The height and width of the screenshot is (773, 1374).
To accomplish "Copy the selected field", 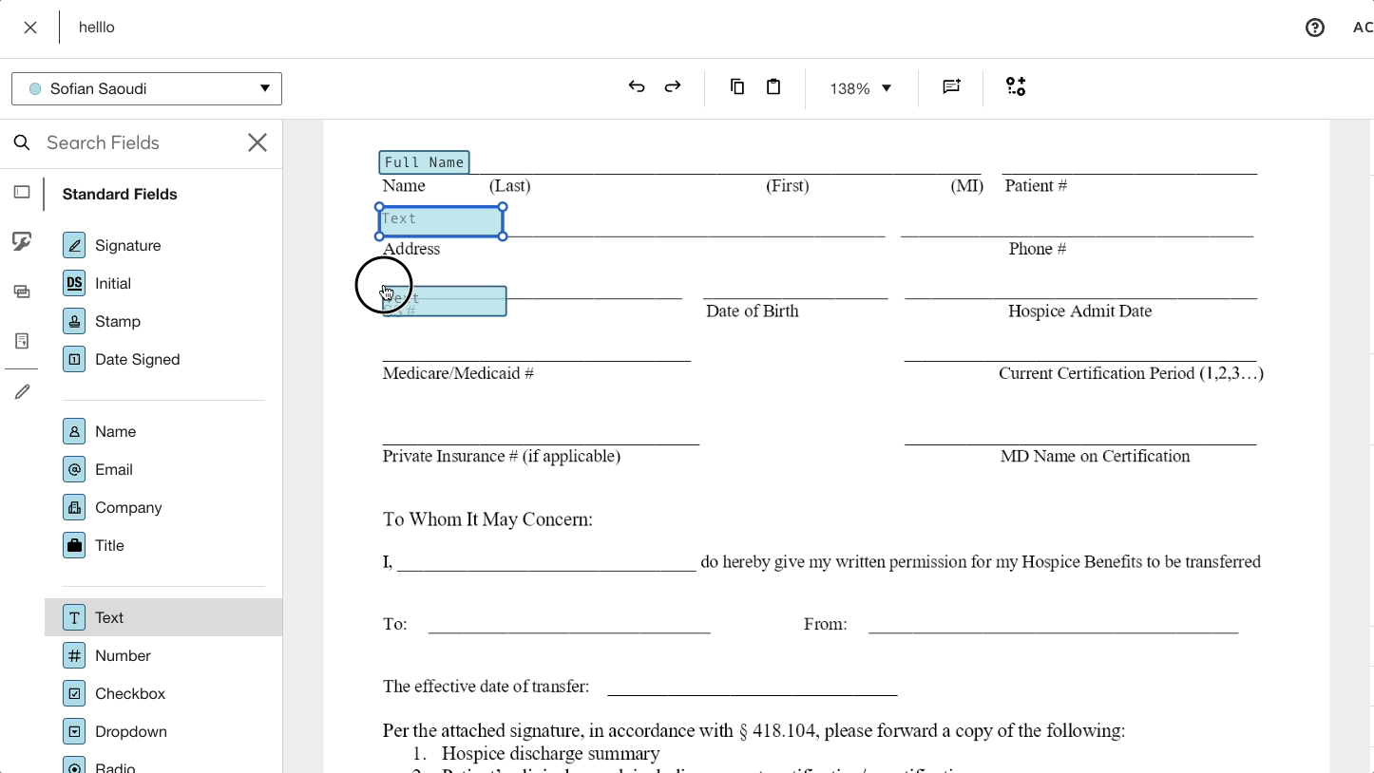I will coord(737,87).
